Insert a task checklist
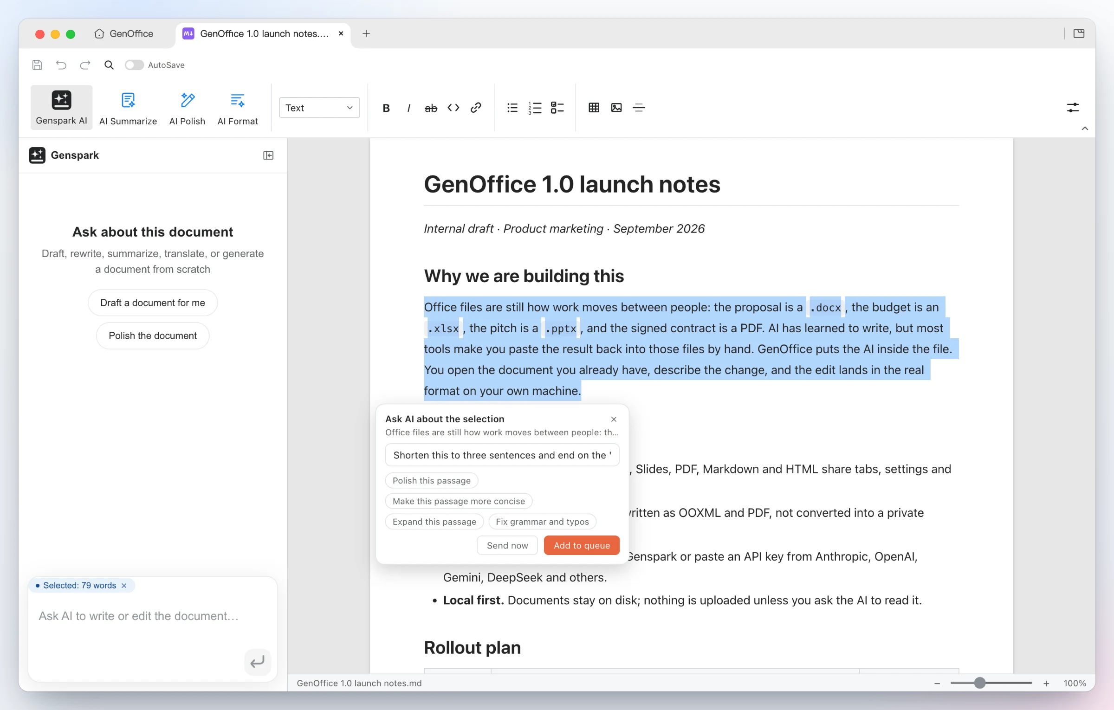The image size is (1114, 710). (x=557, y=108)
